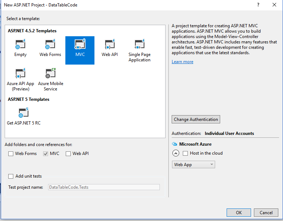Viewport: 283px width, 221px height.
Task: Choose Azure API App (Preview) template
Action: (20, 74)
